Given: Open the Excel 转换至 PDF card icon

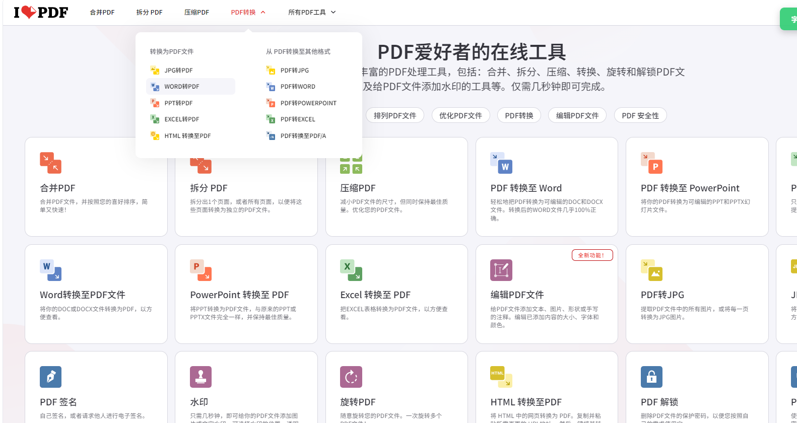Looking at the screenshot, I should click(x=351, y=270).
